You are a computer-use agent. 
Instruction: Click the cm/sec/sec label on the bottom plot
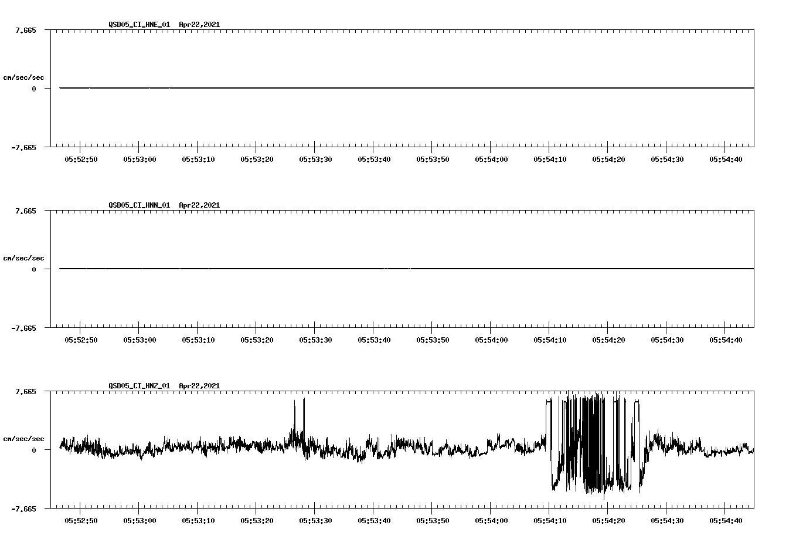click(x=24, y=438)
